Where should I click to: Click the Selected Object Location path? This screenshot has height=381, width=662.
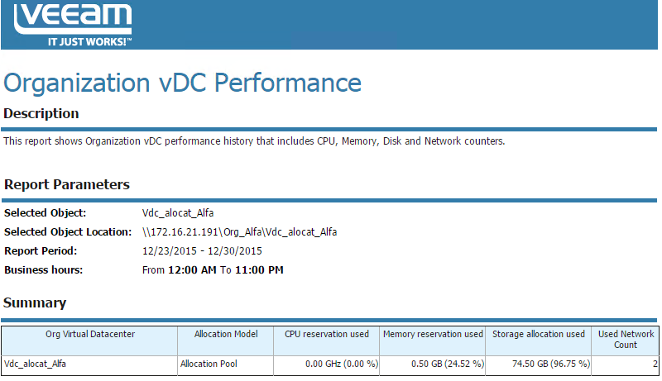(x=239, y=232)
